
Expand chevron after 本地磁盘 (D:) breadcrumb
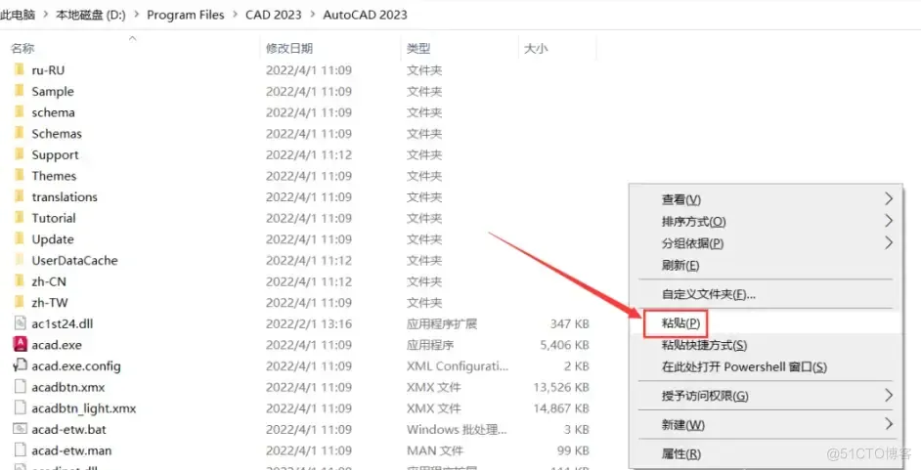click(x=136, y=15)
